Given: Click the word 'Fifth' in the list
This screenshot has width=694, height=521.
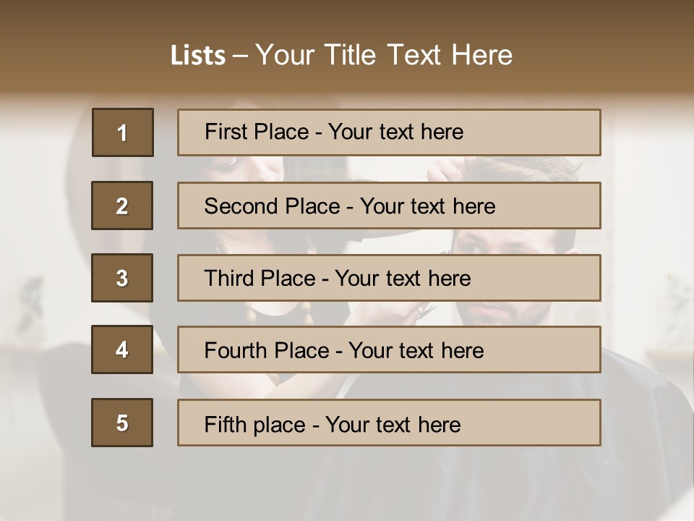Looking at the screenshot, I should [226, 424].
